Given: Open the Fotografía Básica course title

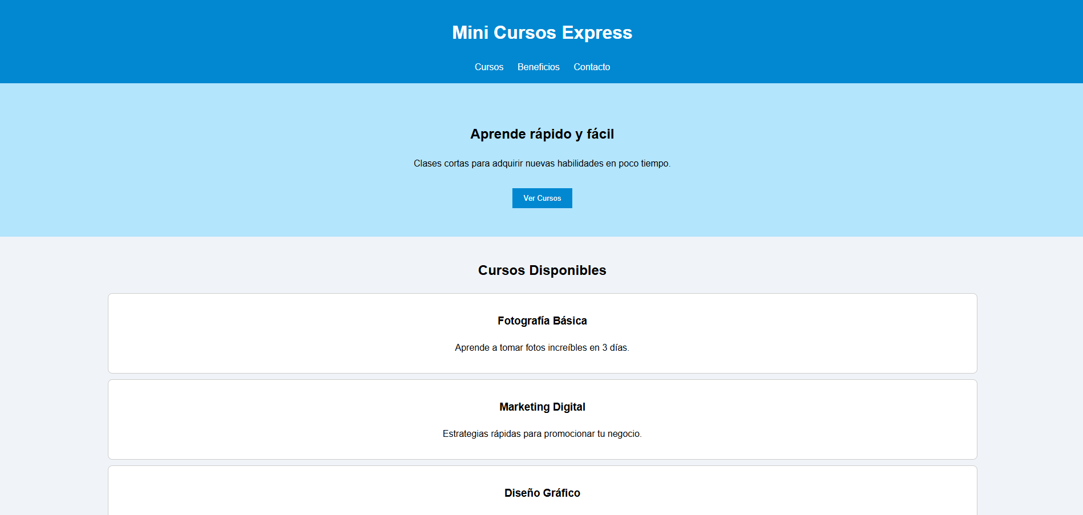Looking at the screenshot, I should tap(542, 321).
